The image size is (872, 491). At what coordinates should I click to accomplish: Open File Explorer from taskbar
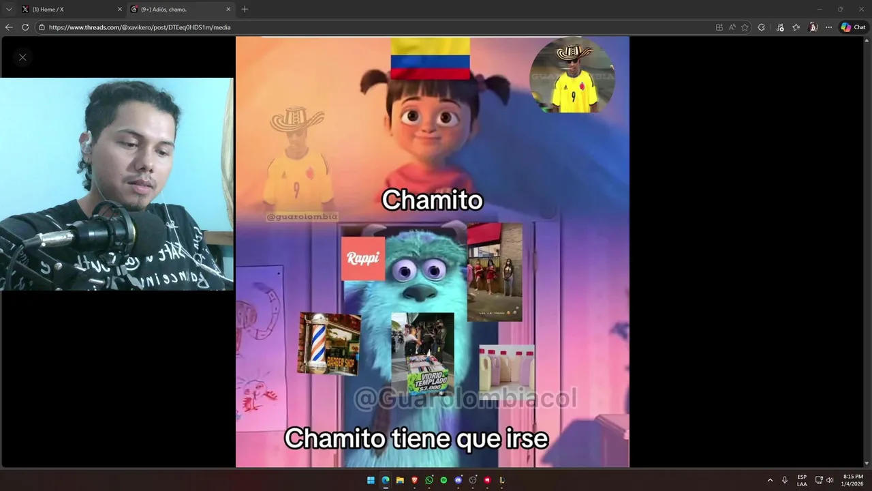click(x=400, y=480)
